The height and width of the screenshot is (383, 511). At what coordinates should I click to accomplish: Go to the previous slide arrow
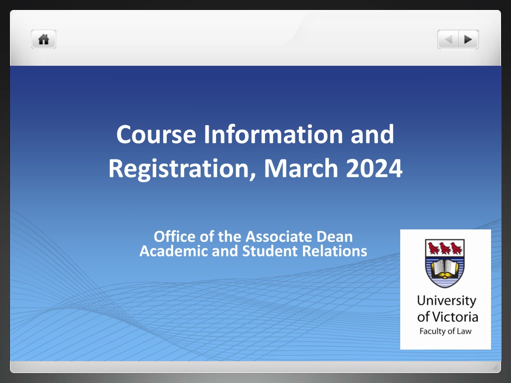(448, 39)
